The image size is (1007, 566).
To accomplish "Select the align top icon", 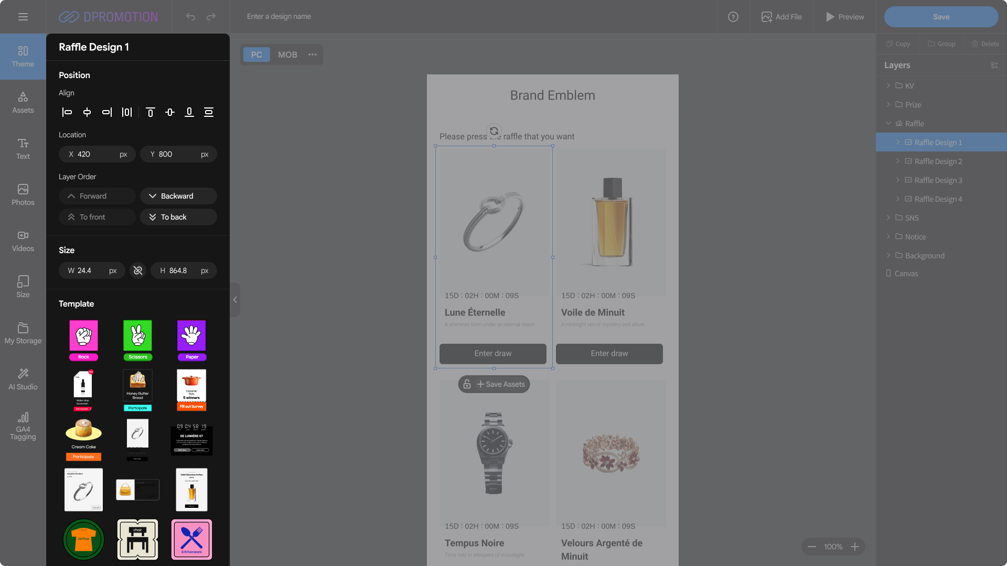I will [151, 112].
